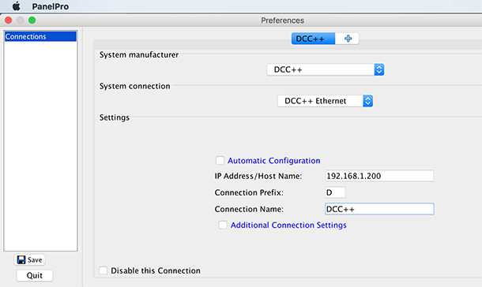Click the Connection Name label
Screen dimensions: 482x287
pyautogui.click(x=249, y=209)
